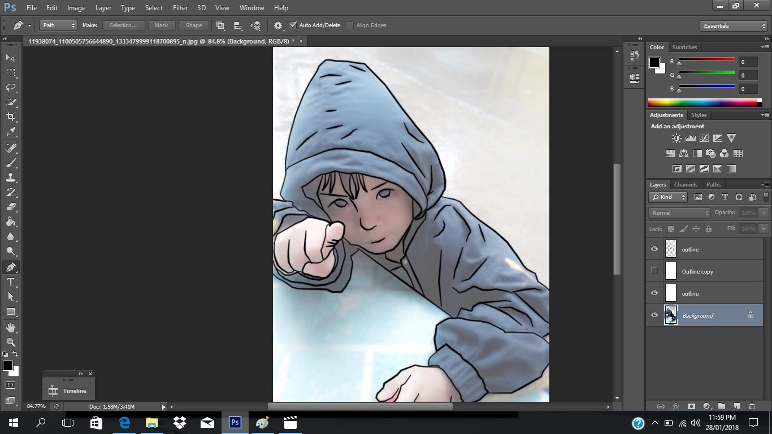The height and width of the screenshot is (434, 772).
Task: Switch to the Swatches tab
Action: point(684,47)
